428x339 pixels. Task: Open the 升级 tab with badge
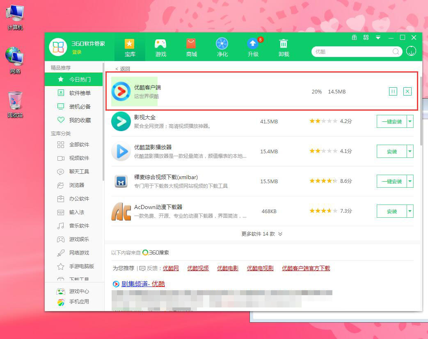click(253, 48)
